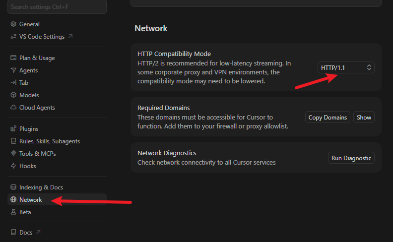Click the up-down chevron of the HTTP mode selector
This screenshot has height=242, width=393.
coord(369,67)
